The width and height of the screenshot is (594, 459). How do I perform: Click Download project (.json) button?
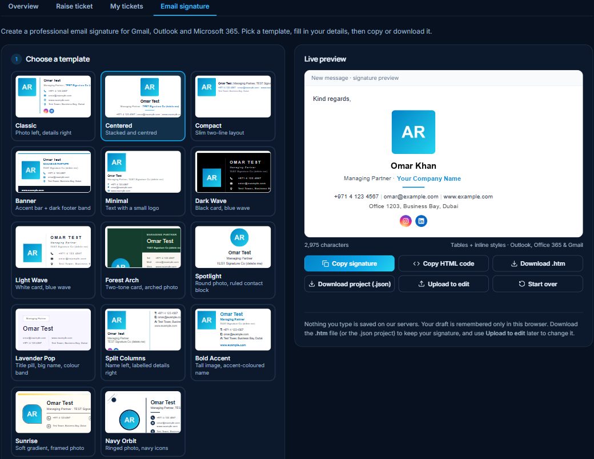pyautogui.click(x=350, y=284)
